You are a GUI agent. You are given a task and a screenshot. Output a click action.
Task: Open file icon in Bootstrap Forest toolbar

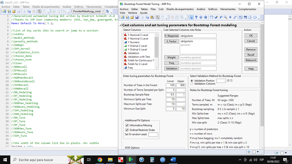coord(132,17)
